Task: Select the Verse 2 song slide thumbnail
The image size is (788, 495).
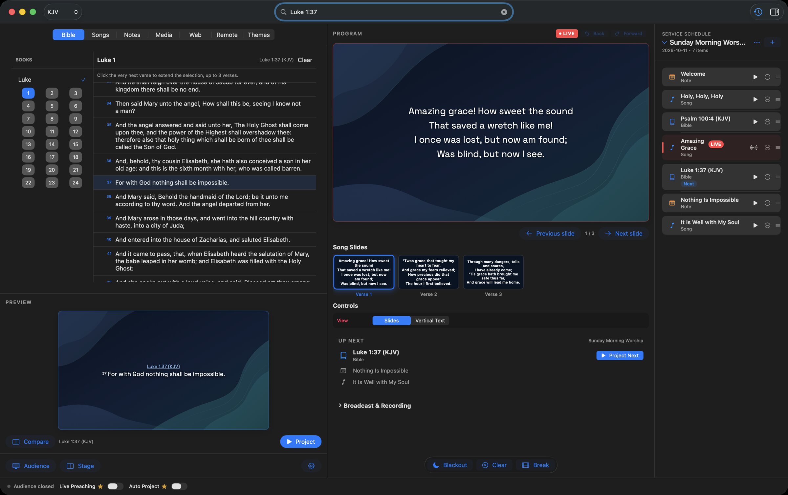Action: [428, 272]
